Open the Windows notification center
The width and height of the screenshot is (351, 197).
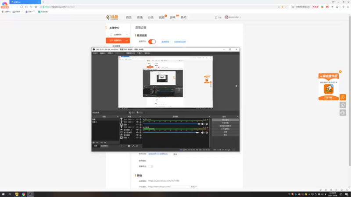click(347, 194)
